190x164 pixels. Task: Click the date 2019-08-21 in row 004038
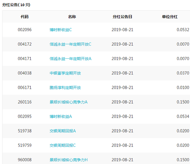click(x=122, y=73)
